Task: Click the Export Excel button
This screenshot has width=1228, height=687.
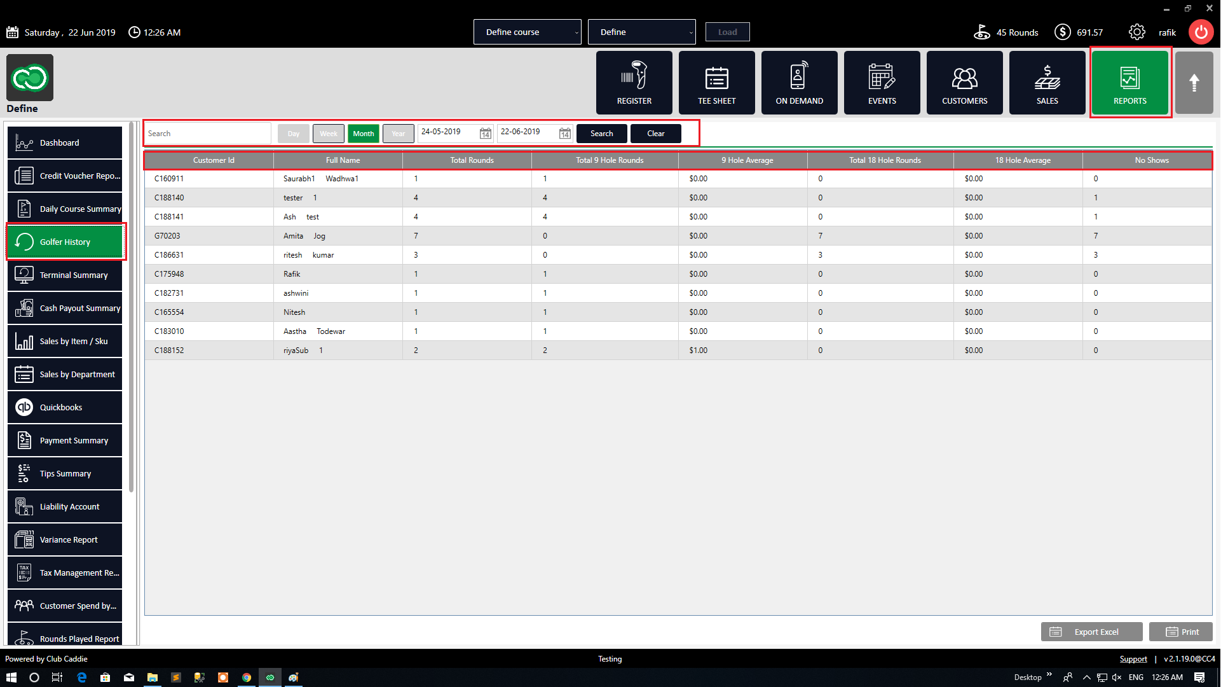Action: pos(1091,632)
